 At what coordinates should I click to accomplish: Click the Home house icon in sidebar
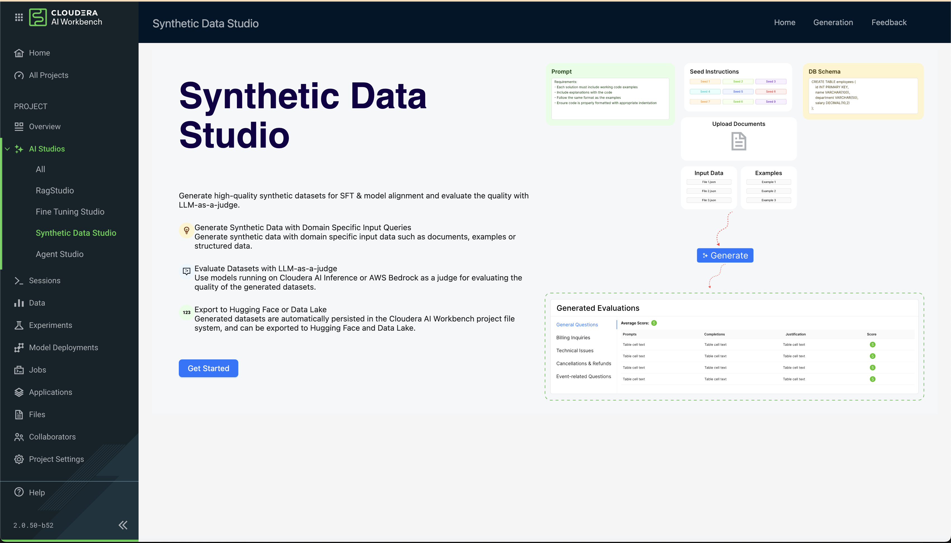tap(19, 53)
